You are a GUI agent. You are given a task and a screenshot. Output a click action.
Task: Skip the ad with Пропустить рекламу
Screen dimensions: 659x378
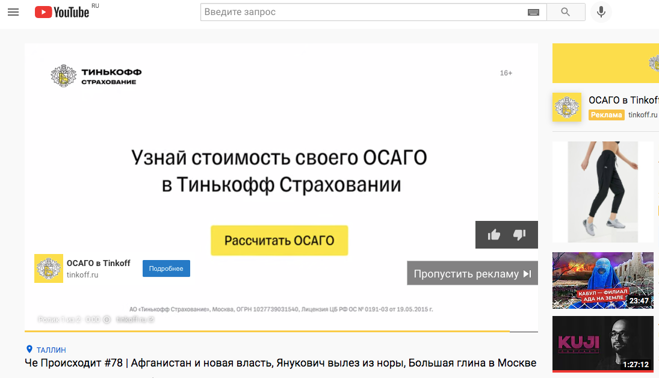pos(472,273)
